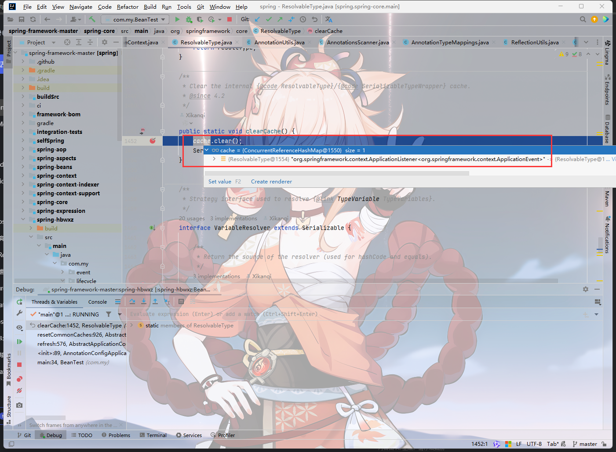Open the thread selector dropdown arrow
The width and height of the screenshot is (616, 452).
(120, 314)
